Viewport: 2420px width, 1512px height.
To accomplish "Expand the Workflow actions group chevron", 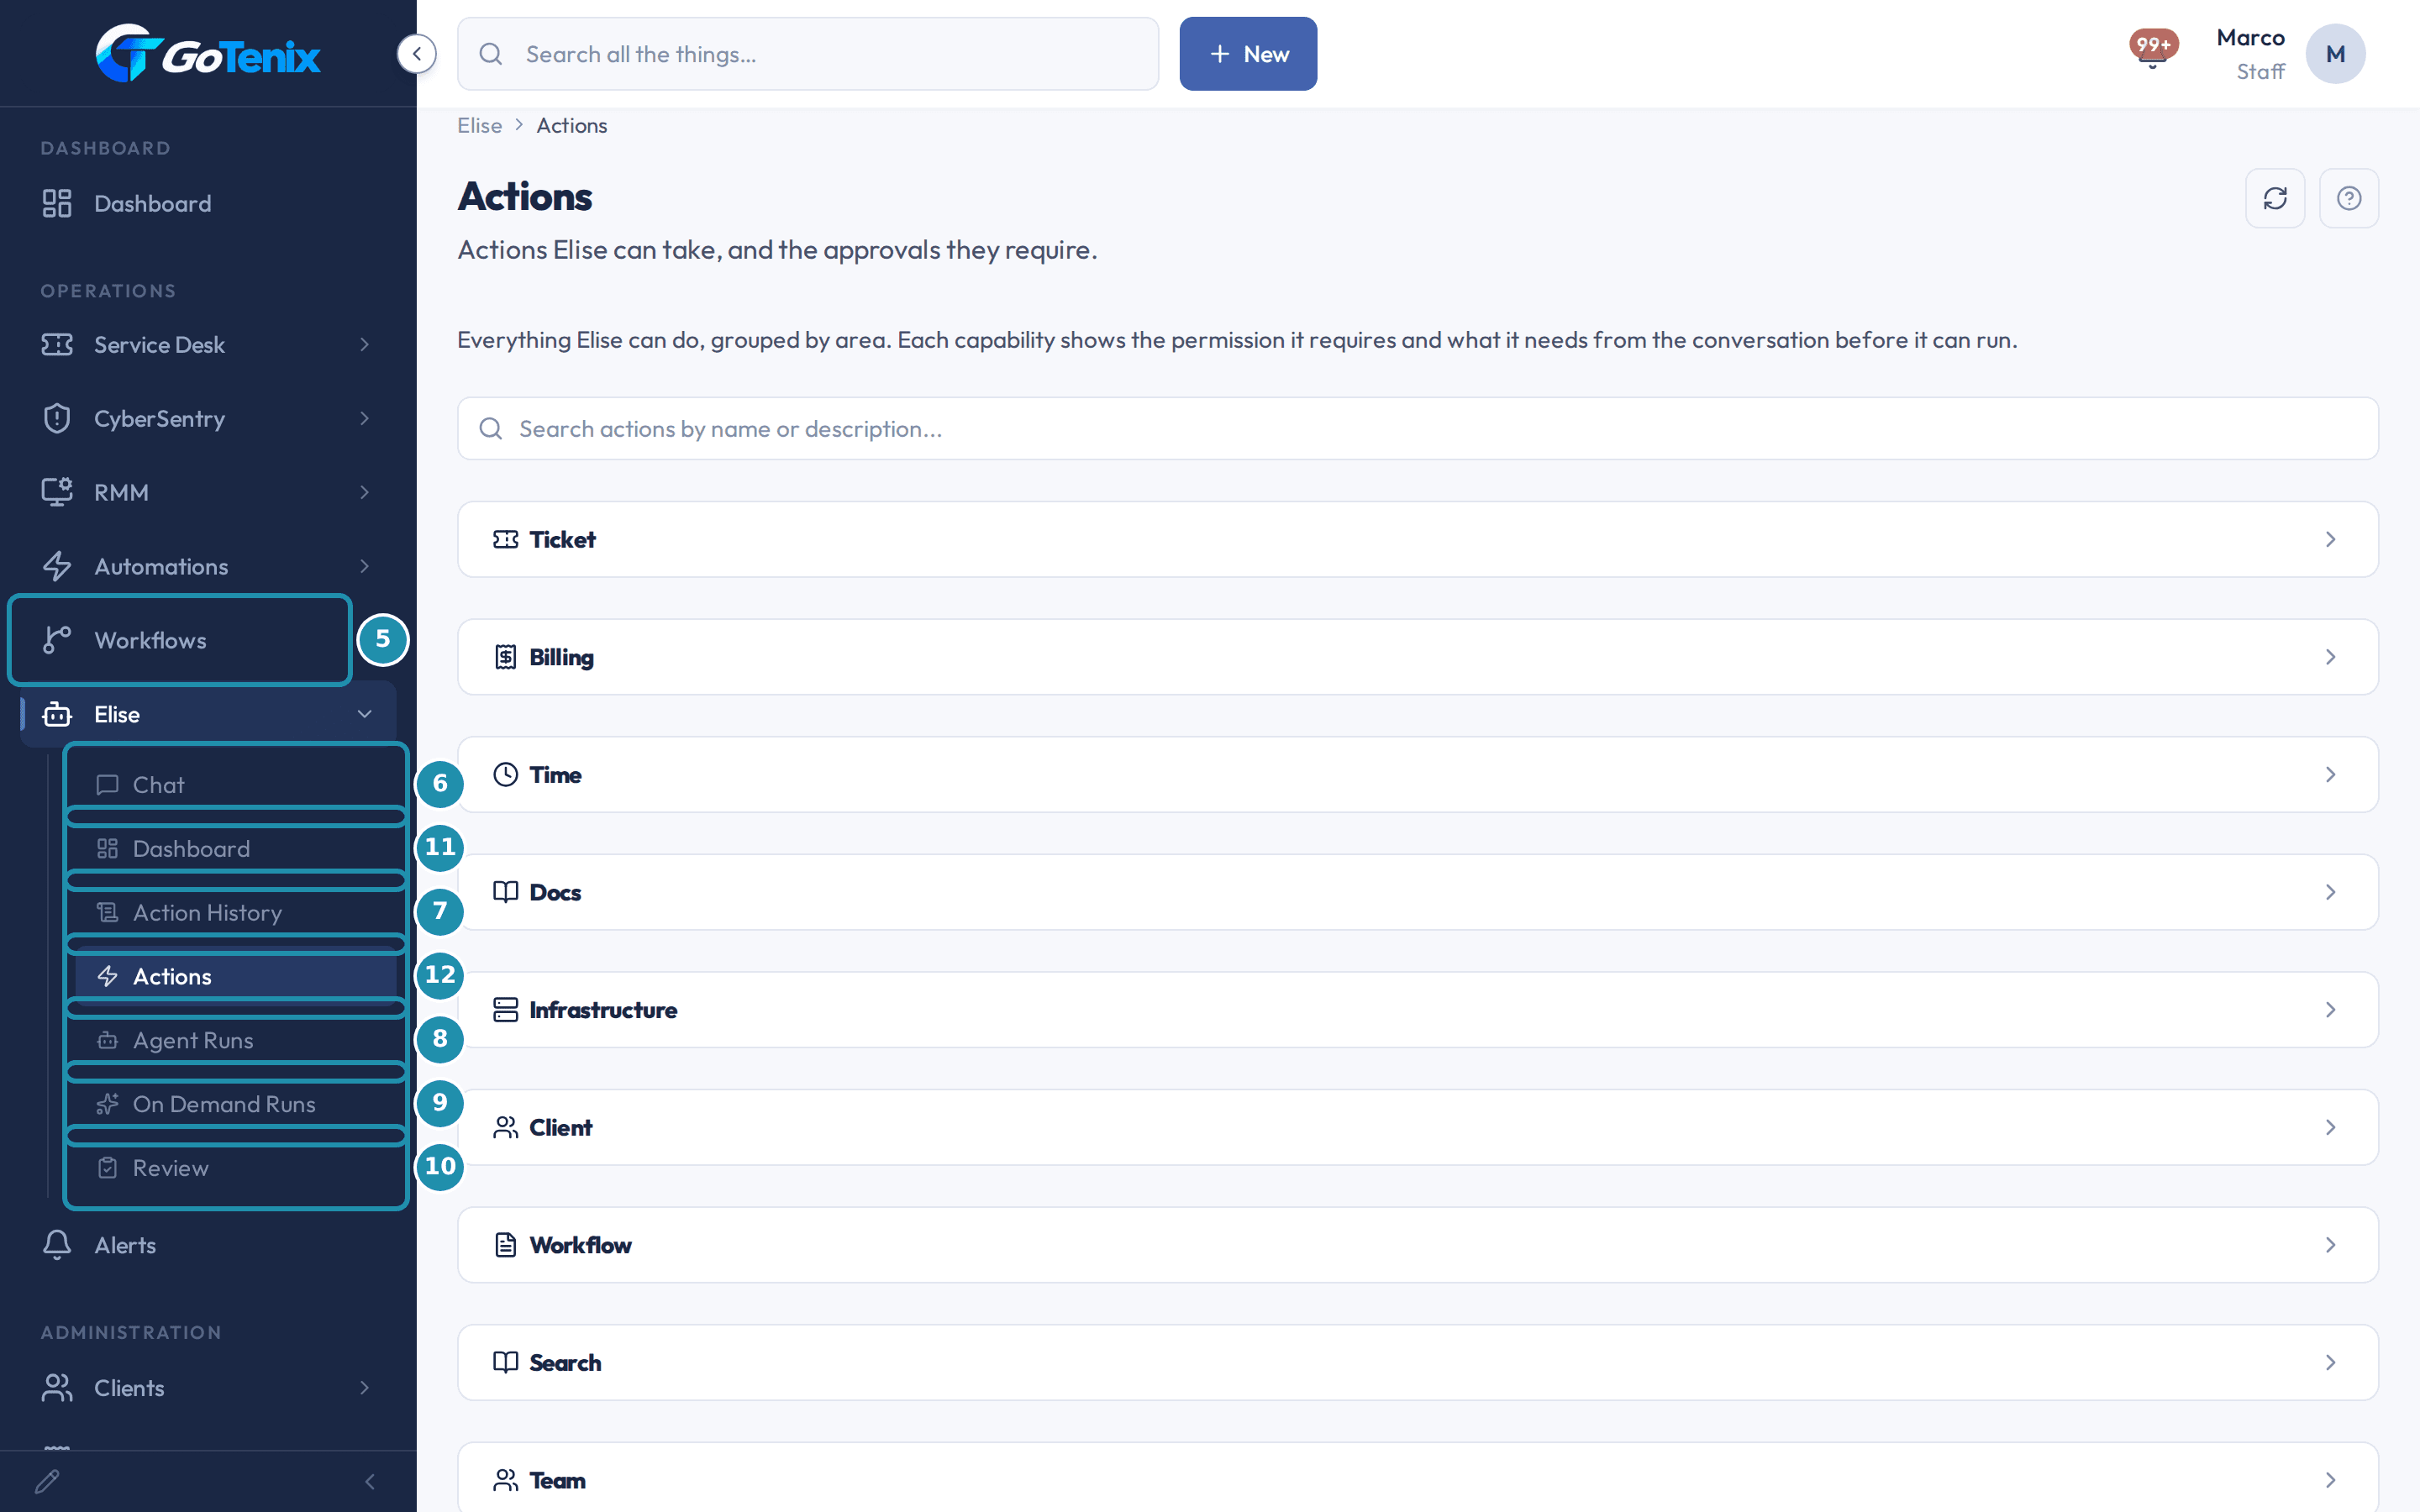I will (x=2330, y=1245).
